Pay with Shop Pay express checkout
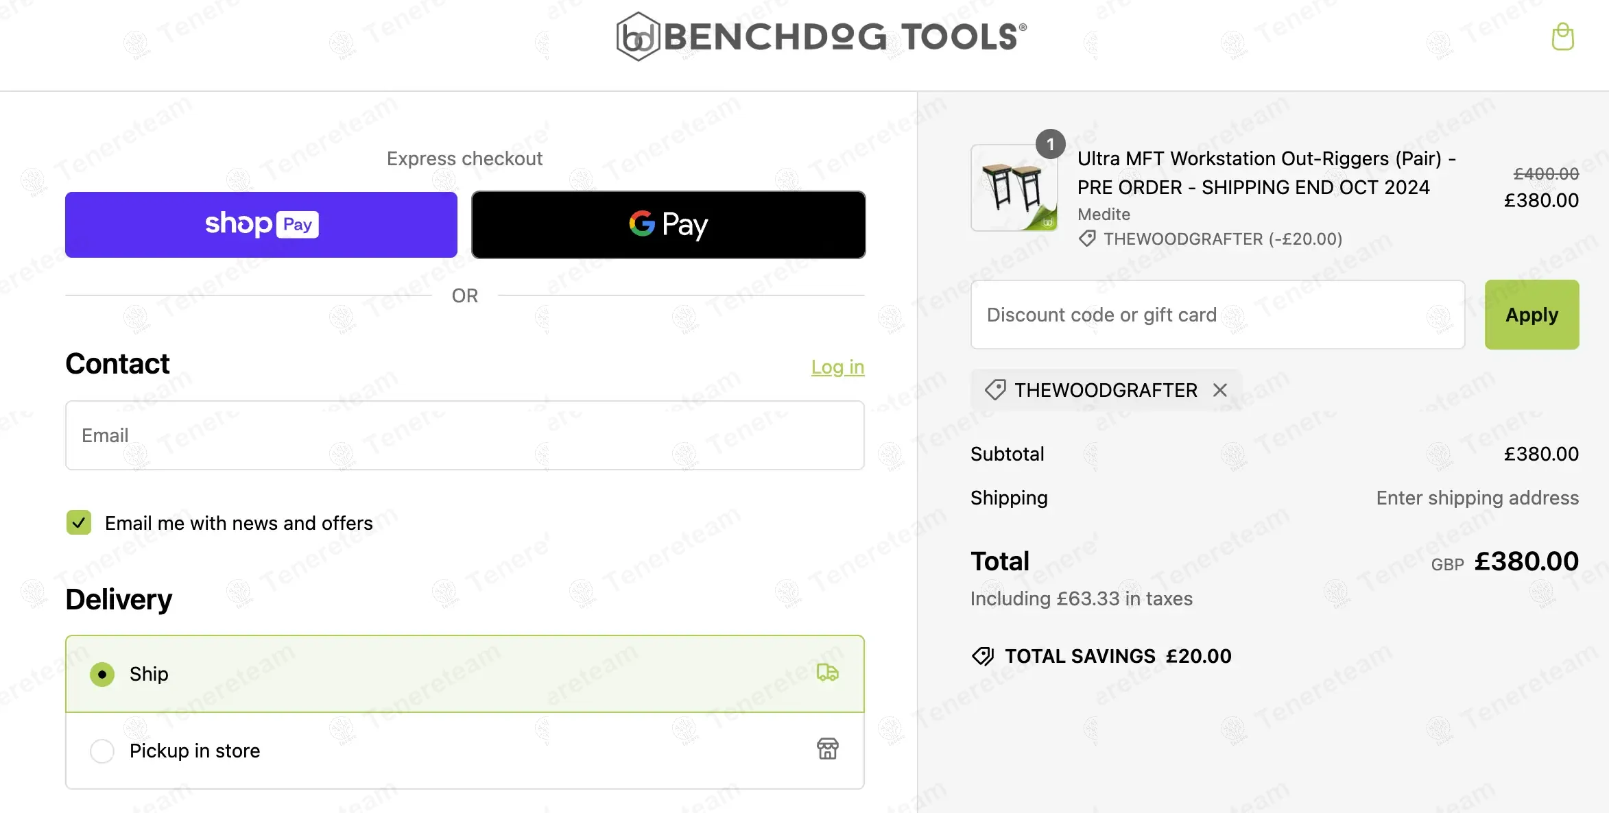Viewport: 1609px width, 813px height. point(261,225)
